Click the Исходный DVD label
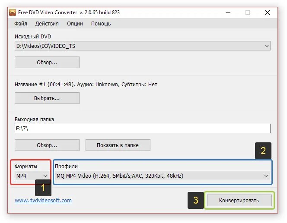287x223 pixels. 33,37
